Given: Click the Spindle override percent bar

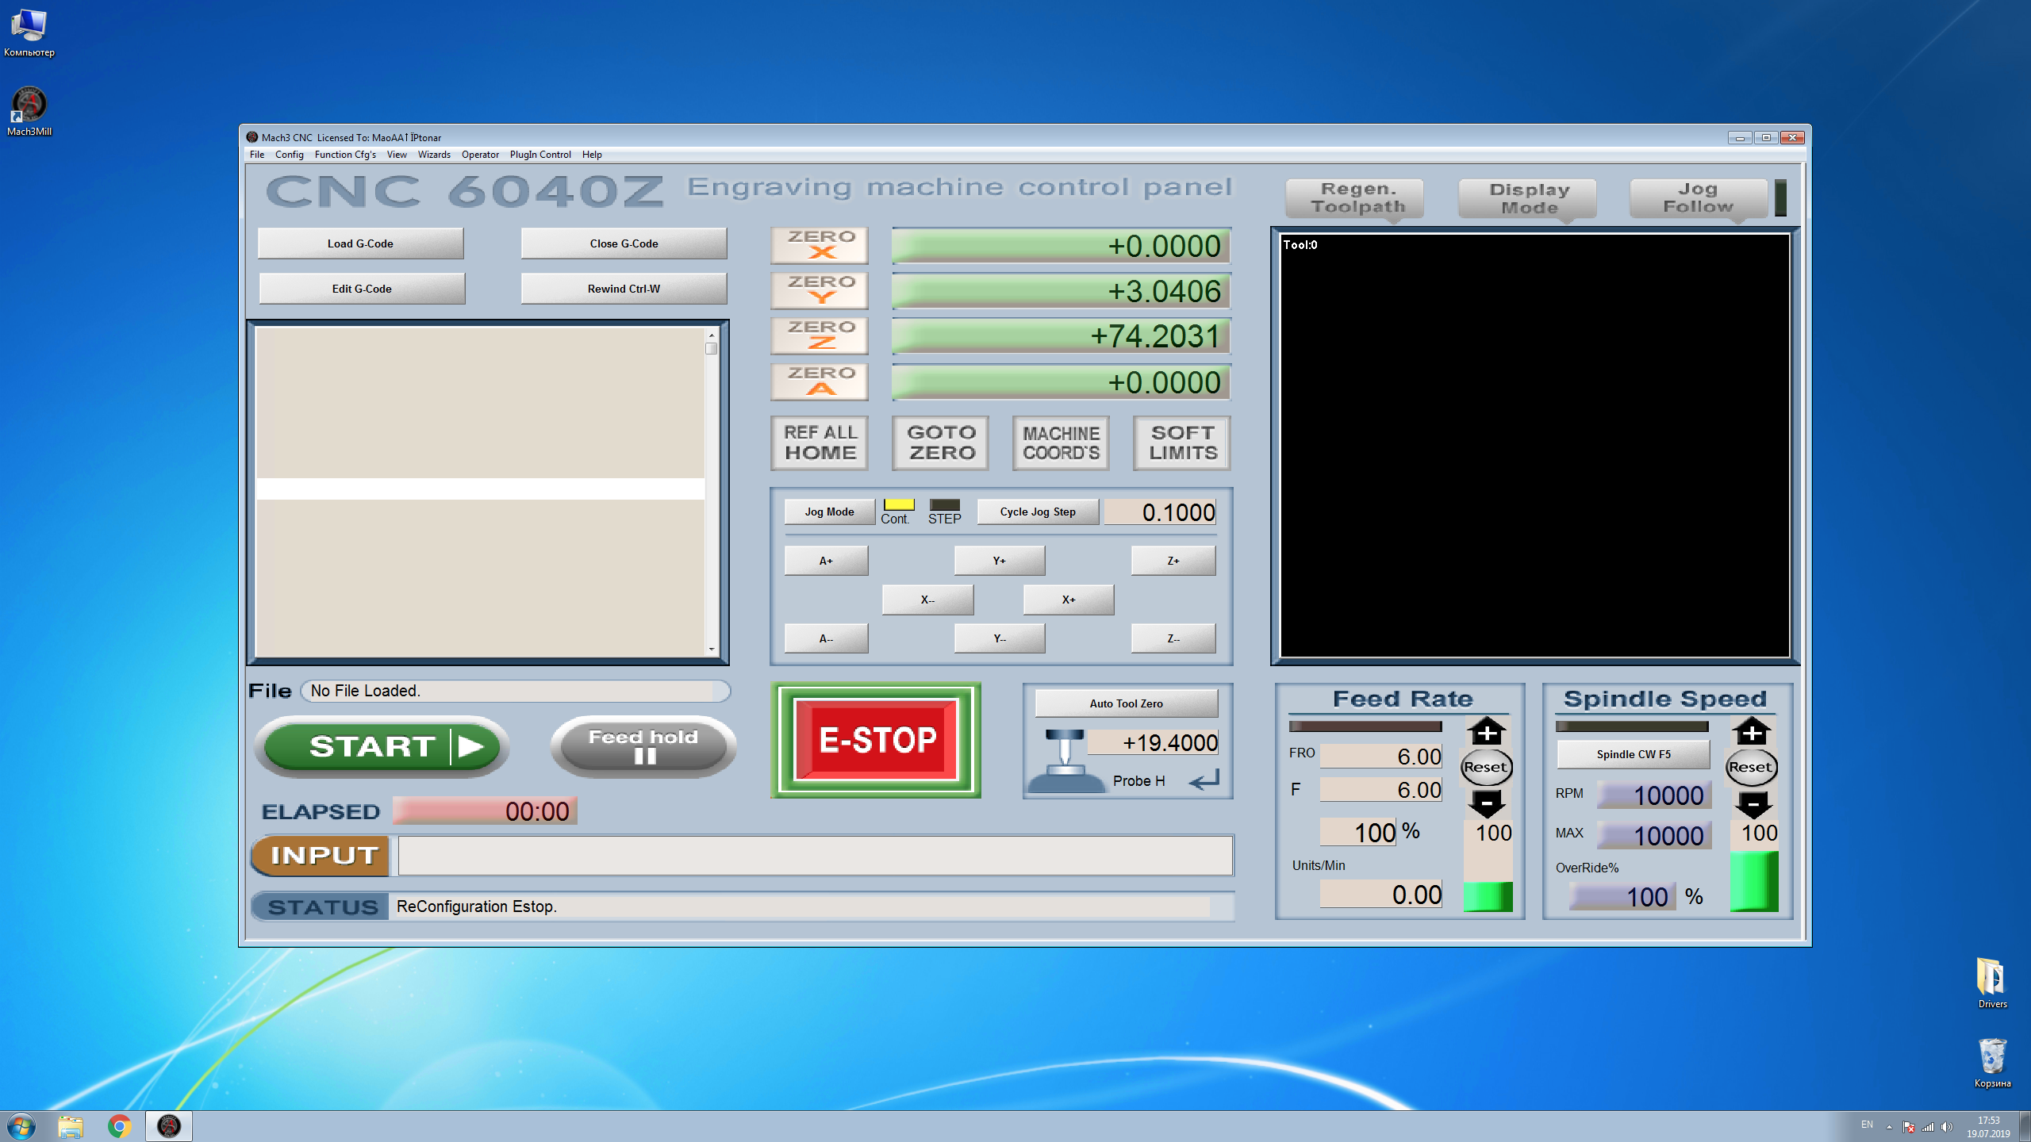Looking at the screenshot, I should [1753, 882].
